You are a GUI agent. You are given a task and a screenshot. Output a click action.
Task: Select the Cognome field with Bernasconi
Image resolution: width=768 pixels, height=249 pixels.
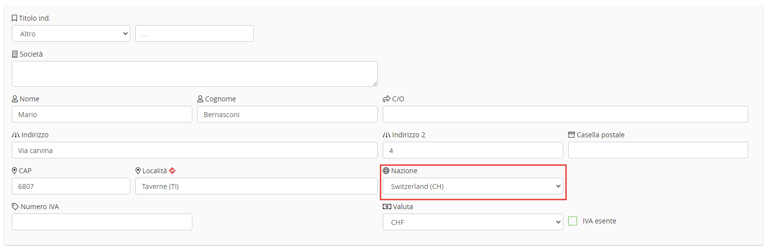287,115
